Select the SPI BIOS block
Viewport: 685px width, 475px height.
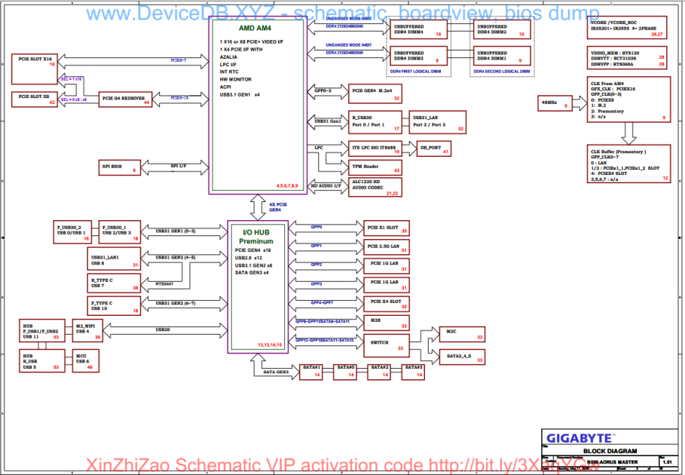tap(120, 168)
